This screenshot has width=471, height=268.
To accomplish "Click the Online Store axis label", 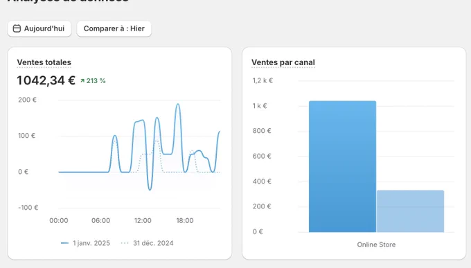I will coord(376,244).
